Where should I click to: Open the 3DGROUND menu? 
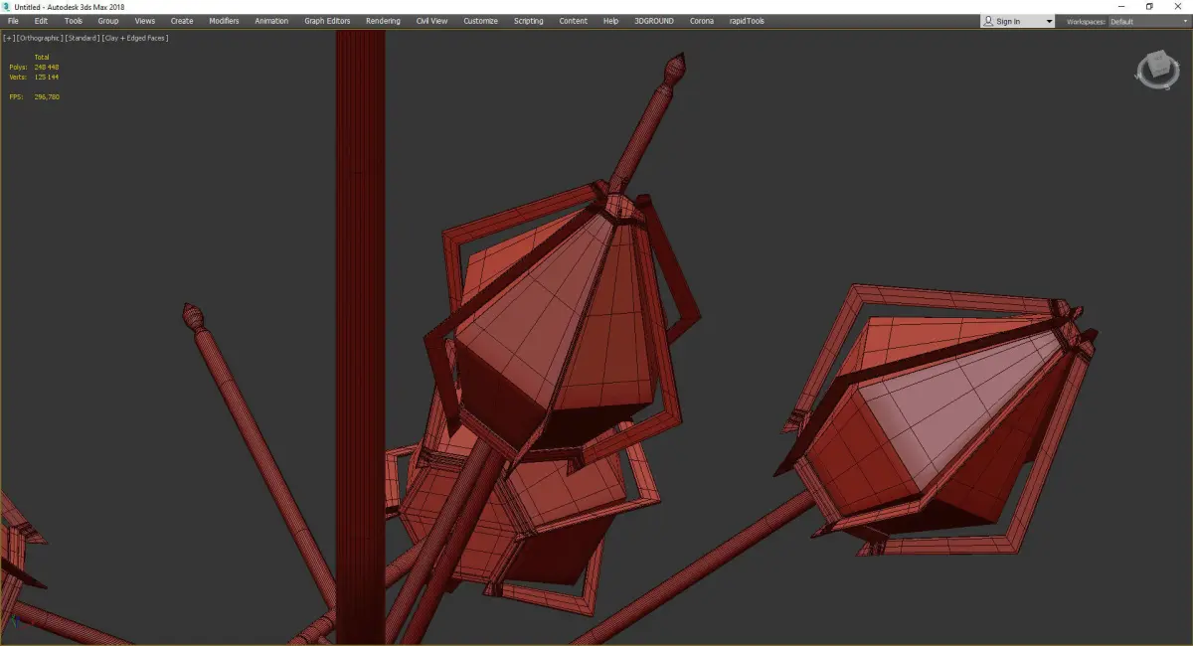pyautogui.click(x=656, y=21)
